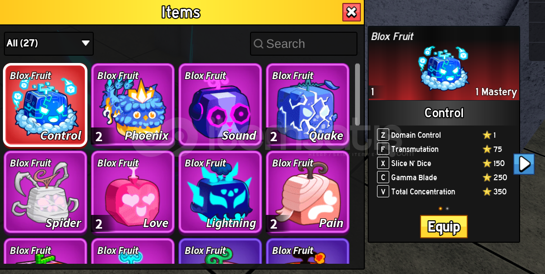Screen dimensions: 545x274
Task: Select the Pain fruit item
Action: (308, 192)
